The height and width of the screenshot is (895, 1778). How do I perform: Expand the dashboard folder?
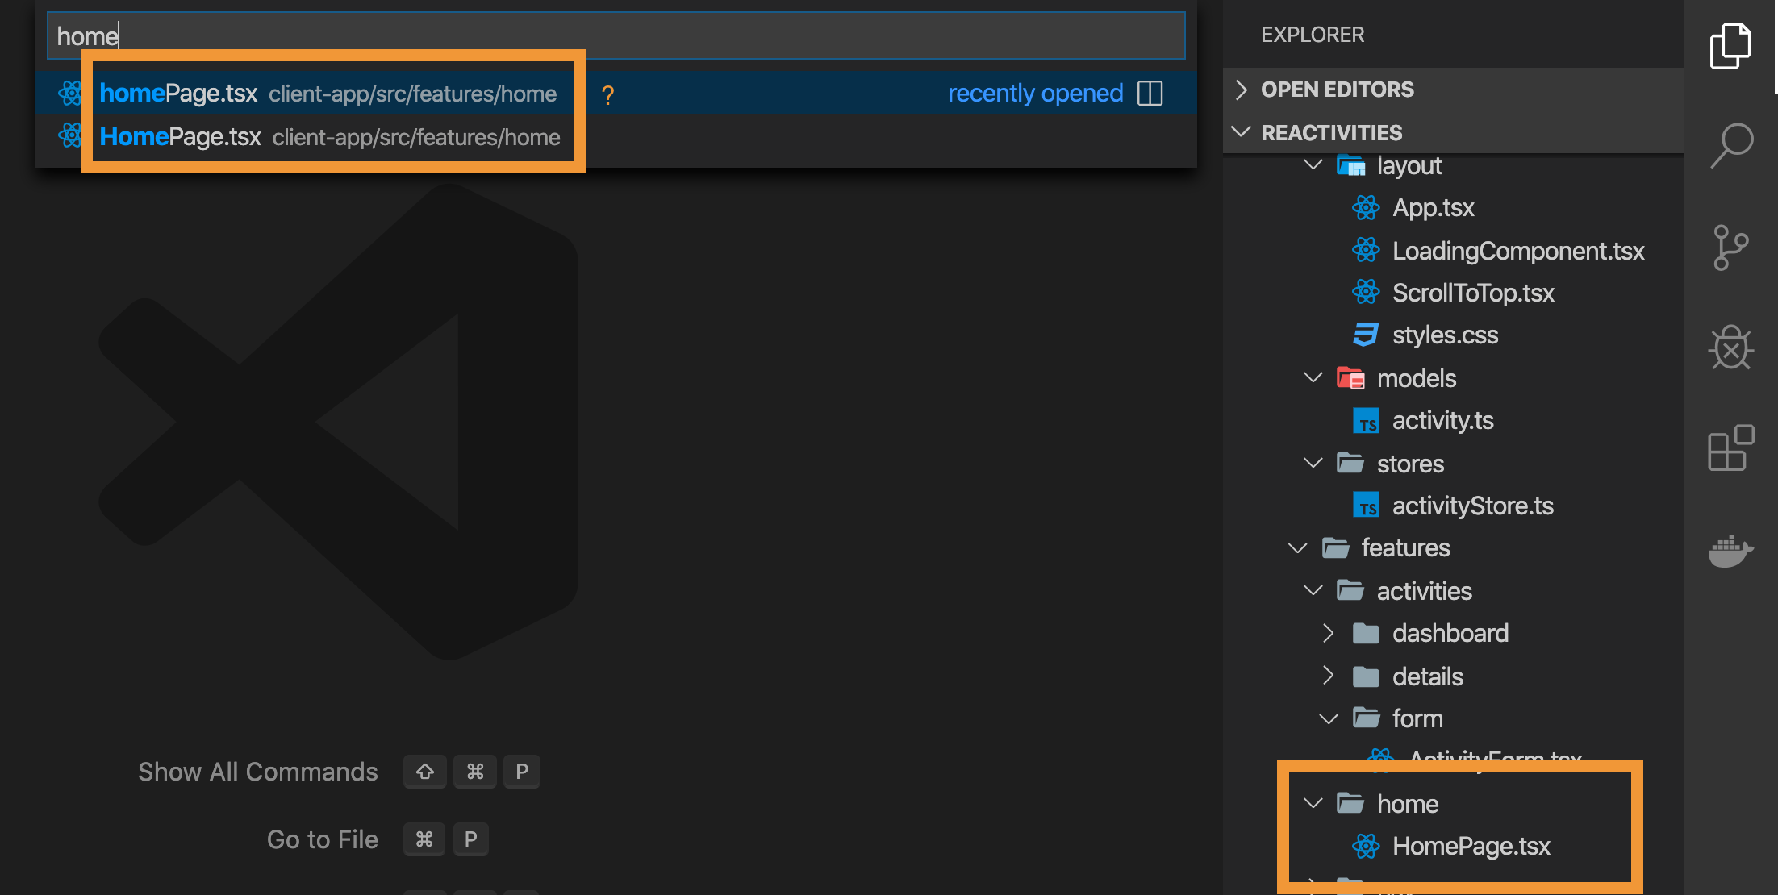(1329, 633)
